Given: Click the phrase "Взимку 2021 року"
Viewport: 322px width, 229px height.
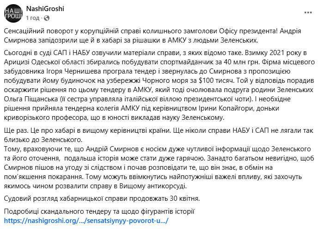Looking at the screenshot, I should 271,53.
